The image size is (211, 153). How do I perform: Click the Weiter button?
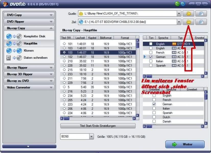(x=185, y=144)
